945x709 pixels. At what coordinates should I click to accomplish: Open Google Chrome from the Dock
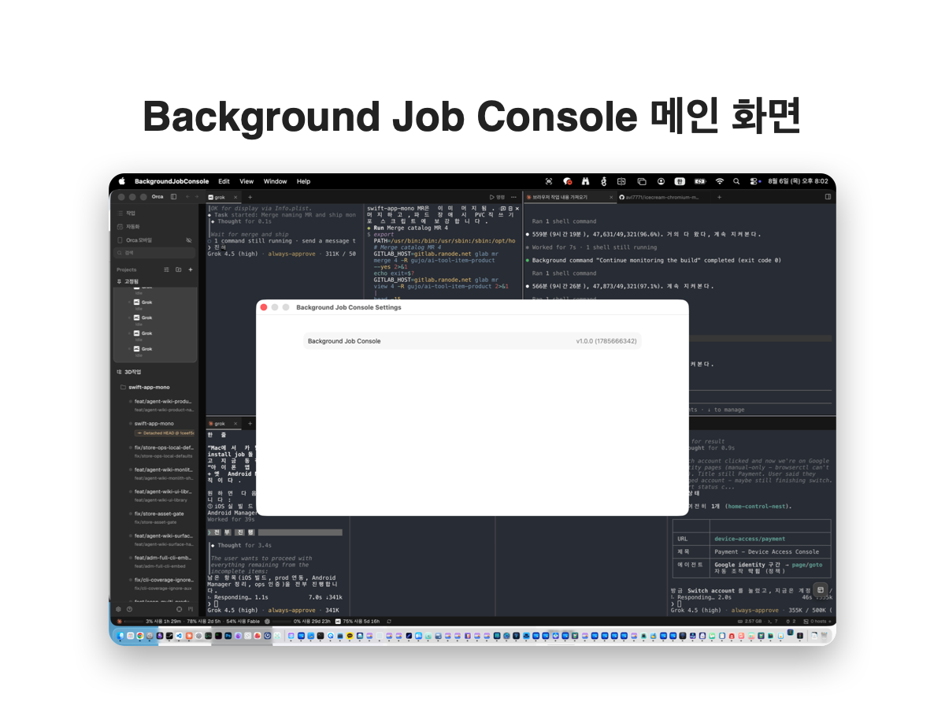139,635
